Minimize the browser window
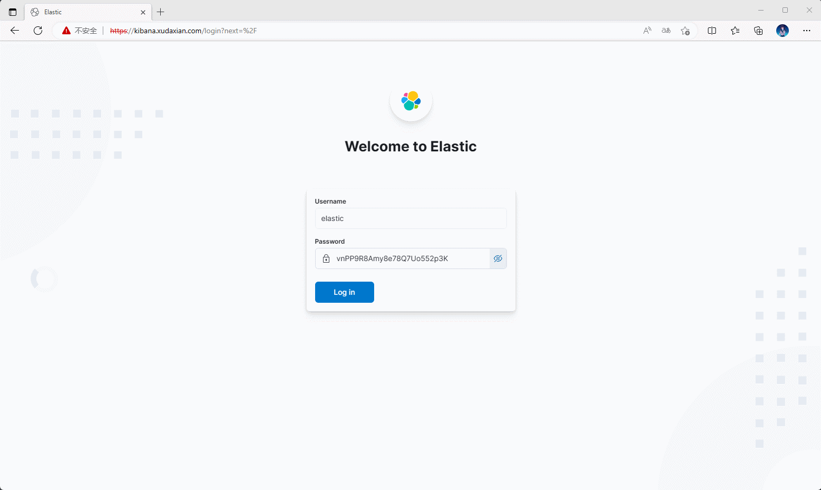Screen dimensions: 821x490 click(761, 10)
